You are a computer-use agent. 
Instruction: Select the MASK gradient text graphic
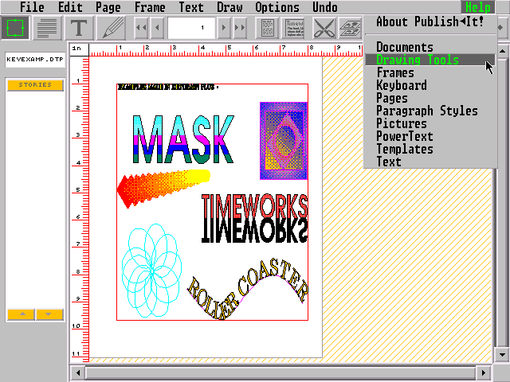pos(183,139)
